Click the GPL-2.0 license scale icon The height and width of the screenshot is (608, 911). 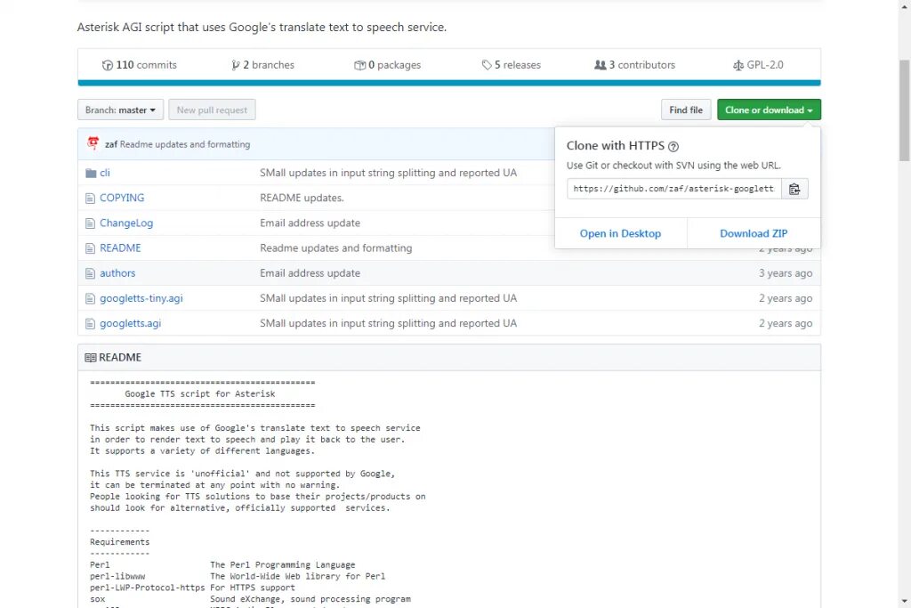click(738, 65)
